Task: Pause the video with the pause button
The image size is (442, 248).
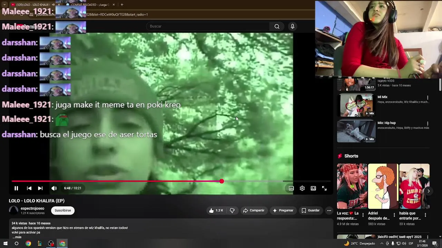Action: point(16,188)
